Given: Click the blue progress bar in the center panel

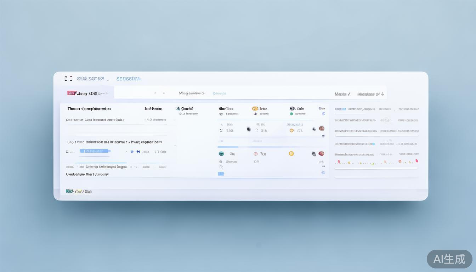Looking at the screenshot, I should point(228,147).
